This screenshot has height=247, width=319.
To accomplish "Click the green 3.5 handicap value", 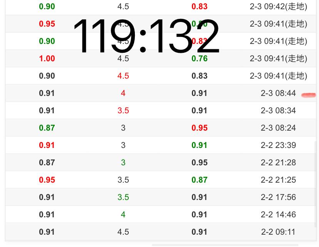I will click(x=123, y=197).
